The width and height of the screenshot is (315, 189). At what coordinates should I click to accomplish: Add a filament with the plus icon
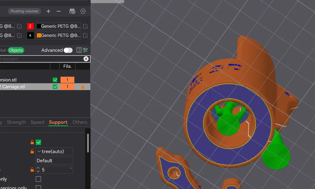[x=48, y=11]
